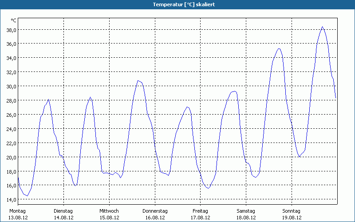The image size is (355, 222).
Task: Click the 'Mittwoch' day label
Action: coord(109,211)
